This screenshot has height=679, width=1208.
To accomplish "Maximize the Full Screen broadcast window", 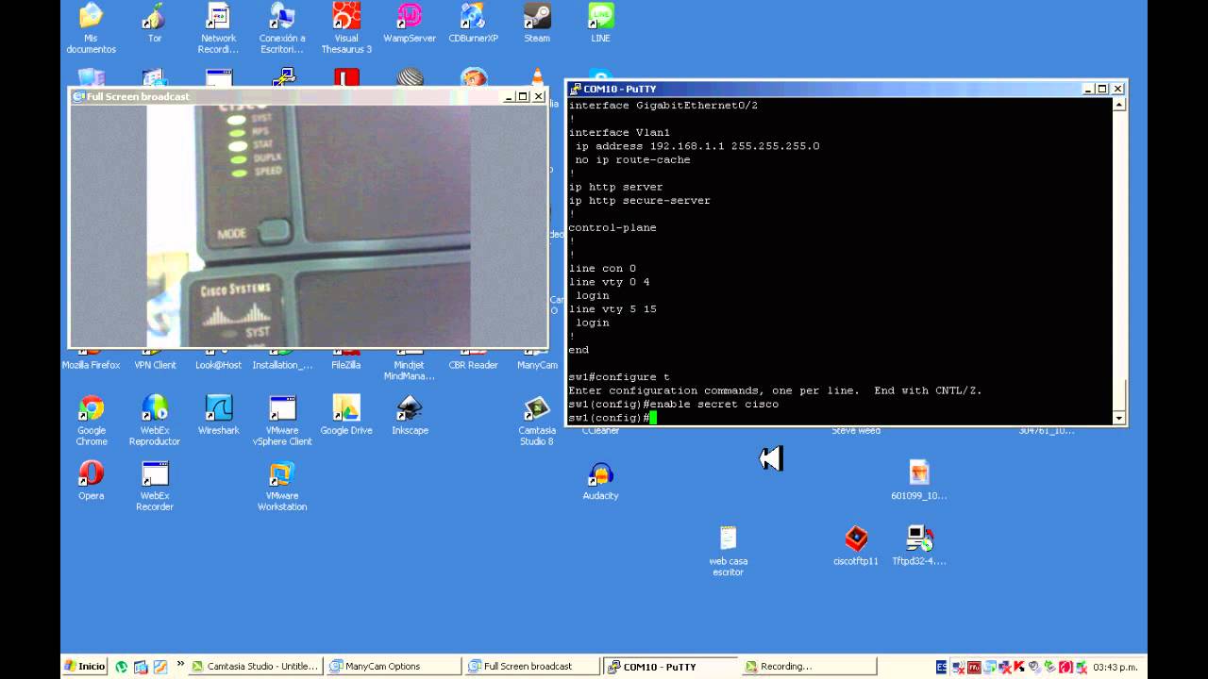I will coord(523,96).
